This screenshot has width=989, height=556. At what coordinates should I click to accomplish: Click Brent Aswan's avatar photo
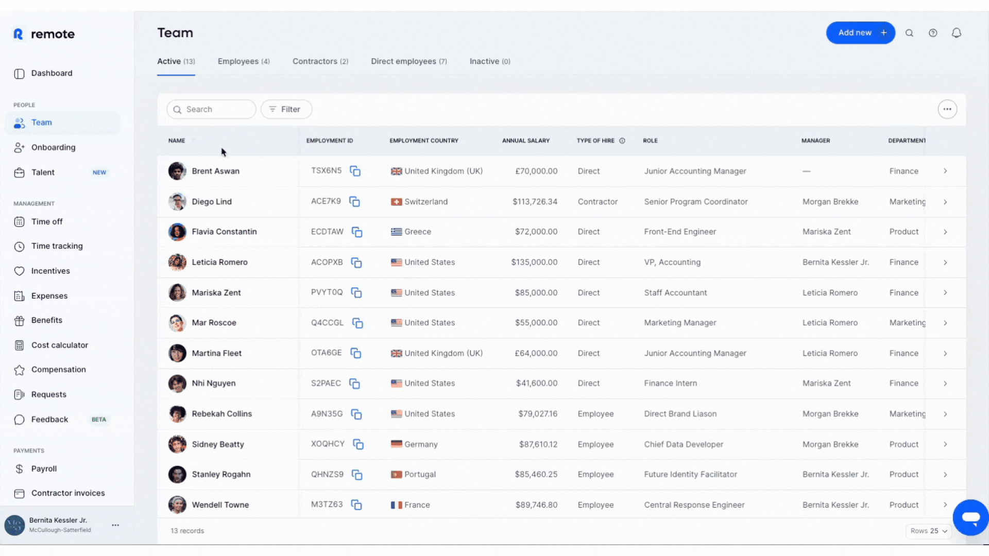click(x=177, y=171)
